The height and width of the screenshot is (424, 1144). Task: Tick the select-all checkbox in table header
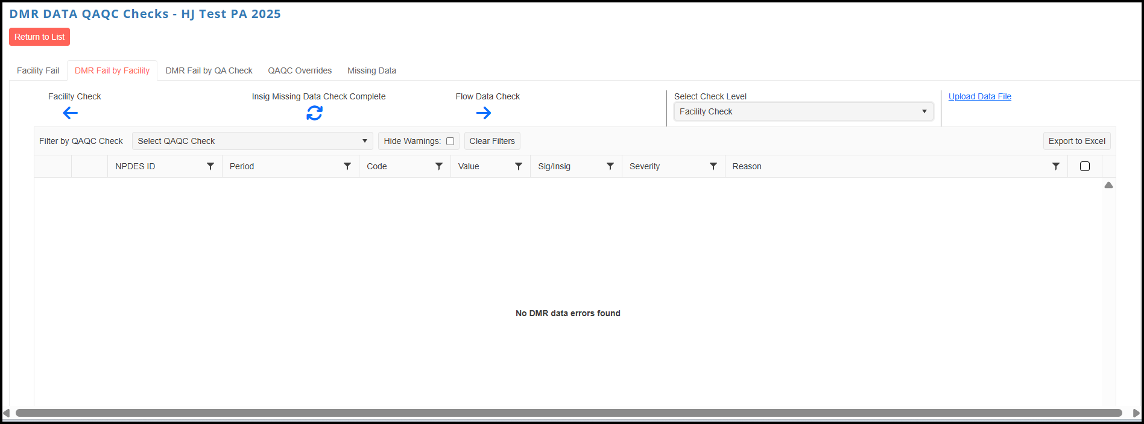tap(1085, 166)
